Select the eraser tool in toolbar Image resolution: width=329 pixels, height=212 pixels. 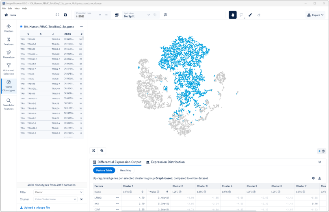click(x=259, y=15)
